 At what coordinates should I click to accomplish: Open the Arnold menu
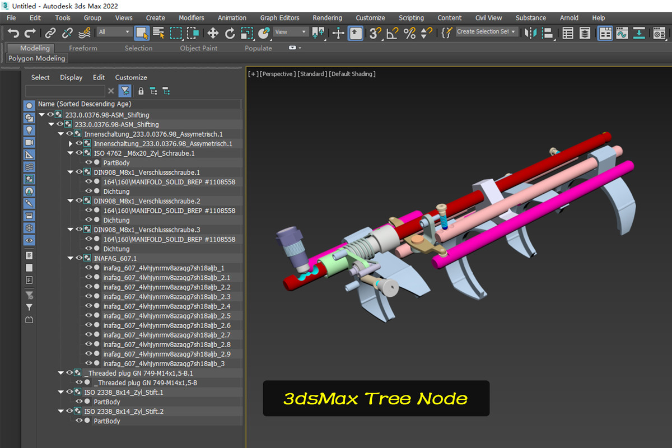coord(570,18)
